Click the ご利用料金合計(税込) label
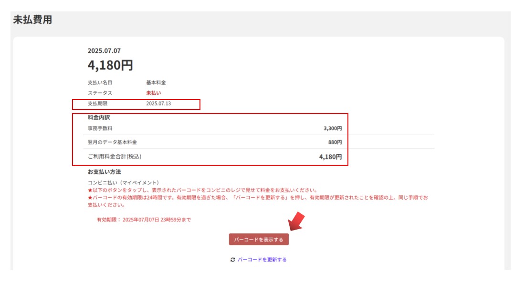 (115, 156)
